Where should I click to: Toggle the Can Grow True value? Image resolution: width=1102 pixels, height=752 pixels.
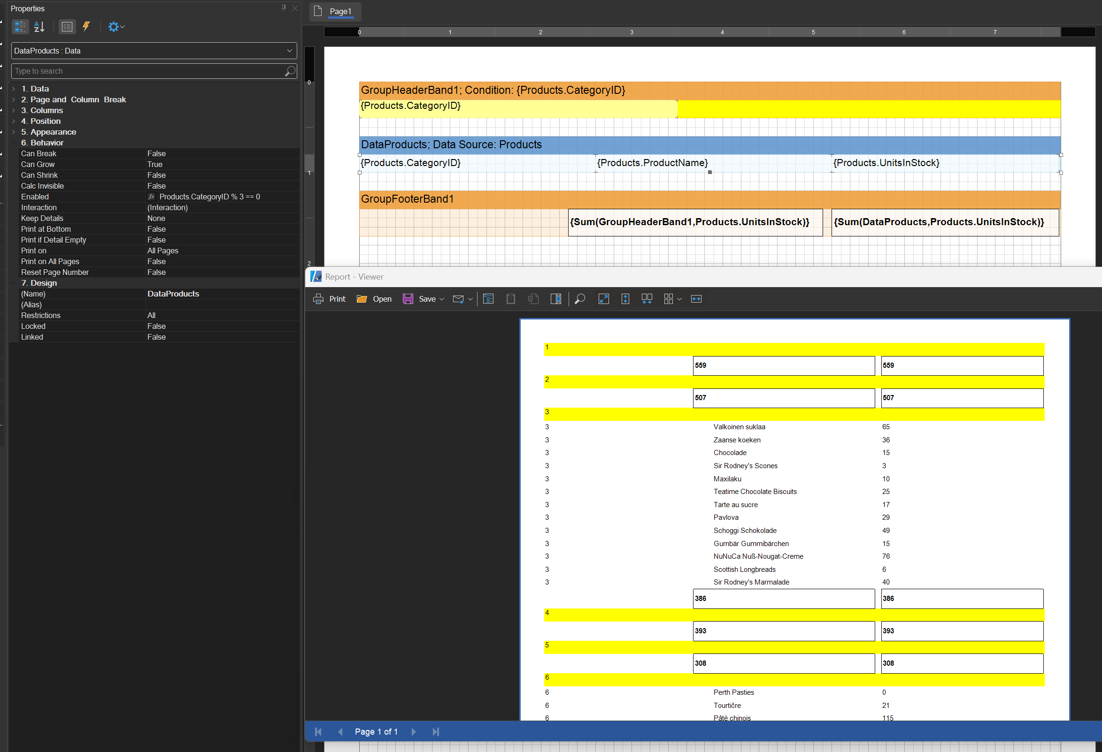[222, 164]
